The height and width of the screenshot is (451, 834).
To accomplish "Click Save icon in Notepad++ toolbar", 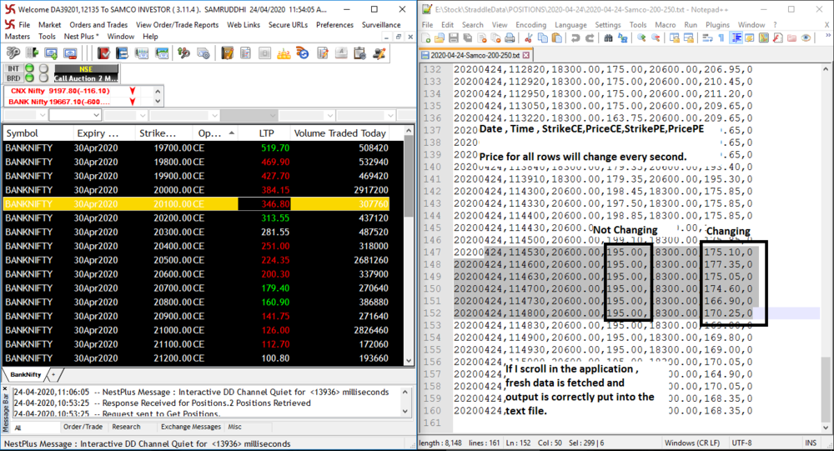I will click(x=453, y=38).
